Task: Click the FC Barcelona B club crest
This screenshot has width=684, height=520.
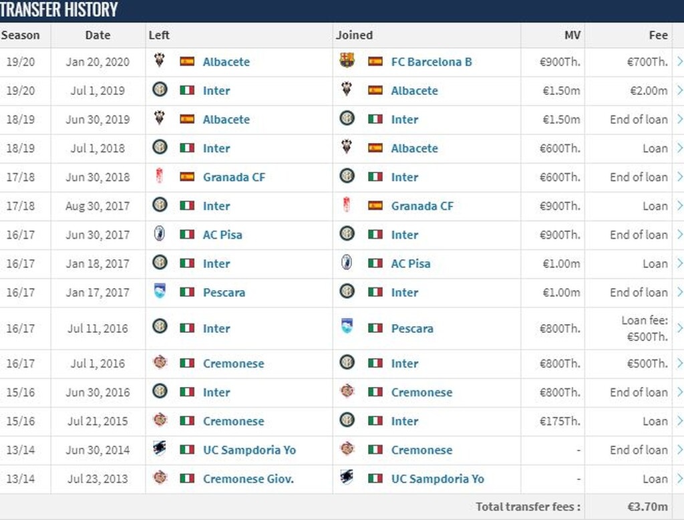Action: tap(347, 61)
